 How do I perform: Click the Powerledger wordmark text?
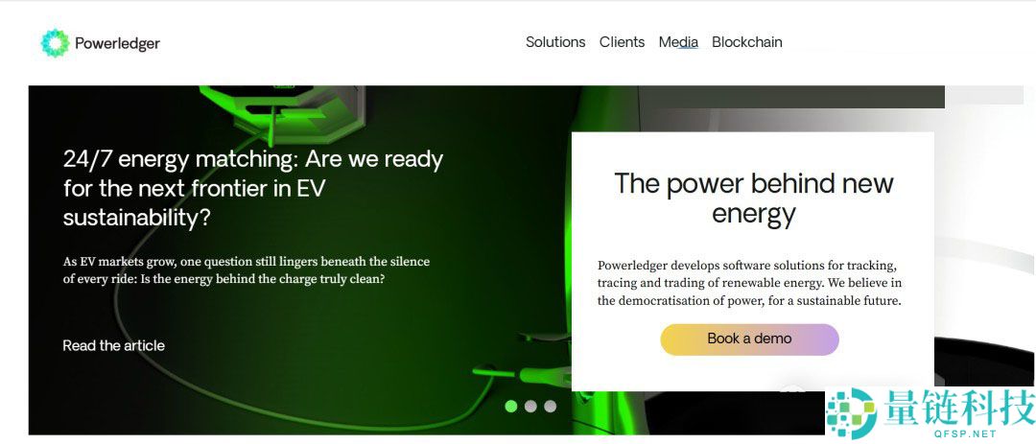tap(118, 43)
